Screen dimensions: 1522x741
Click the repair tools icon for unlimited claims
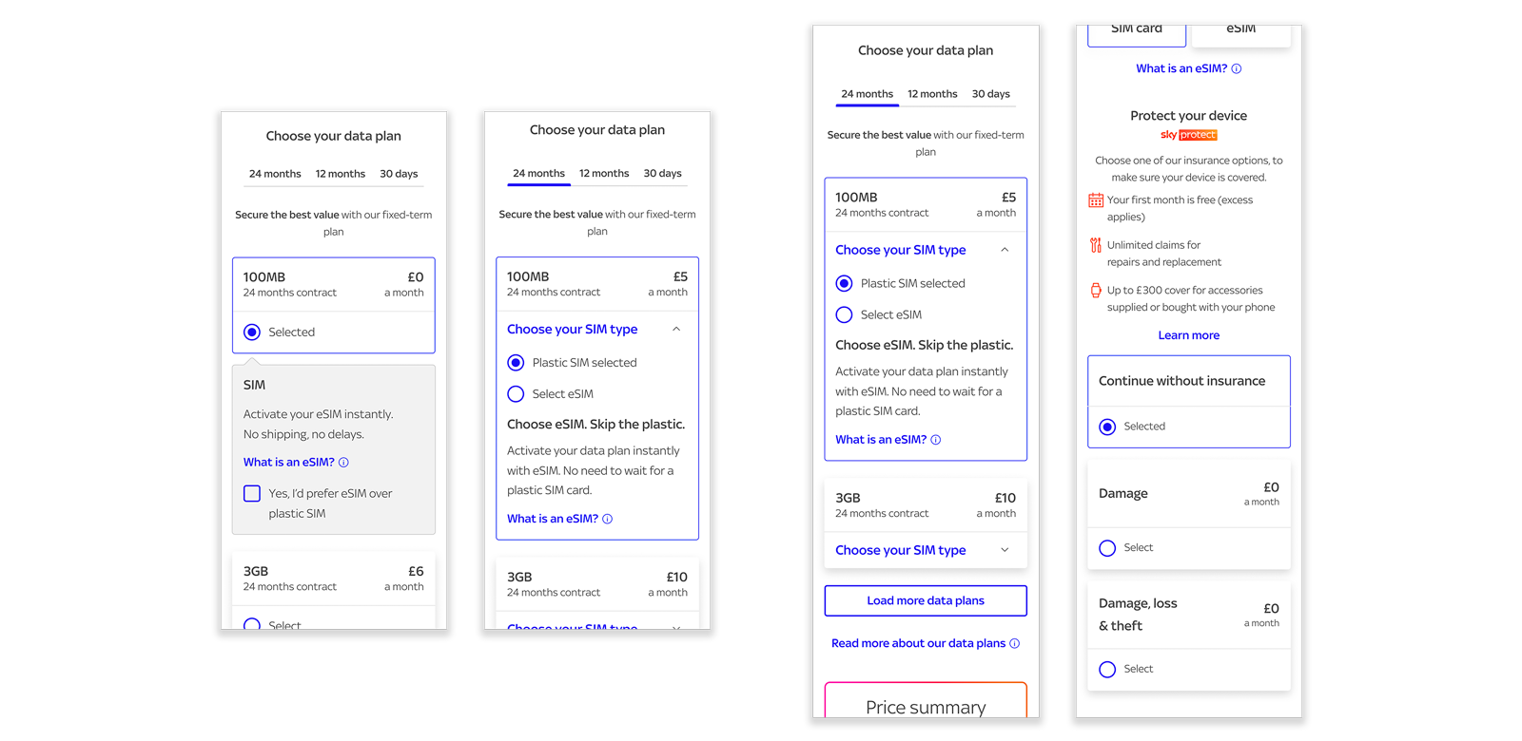coord(1096,245)
